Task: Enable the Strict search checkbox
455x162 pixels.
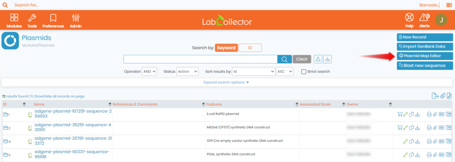Action: (303, 71)
